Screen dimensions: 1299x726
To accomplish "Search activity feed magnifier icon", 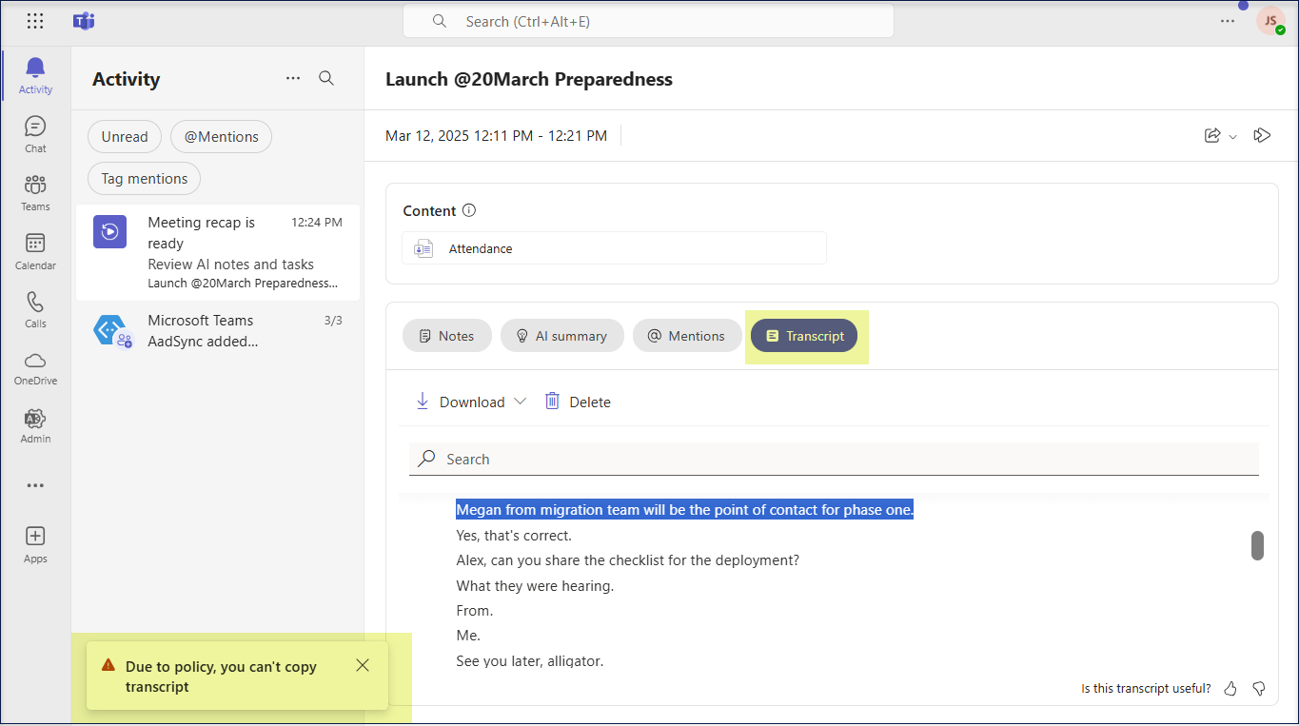I will [326, 79].
